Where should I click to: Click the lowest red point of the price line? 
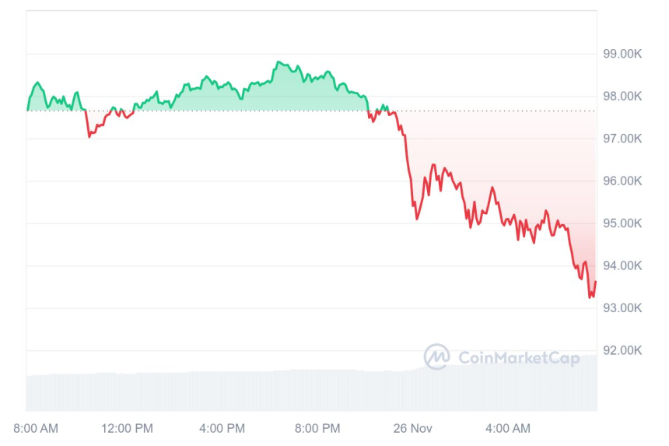tap(590, 297)
